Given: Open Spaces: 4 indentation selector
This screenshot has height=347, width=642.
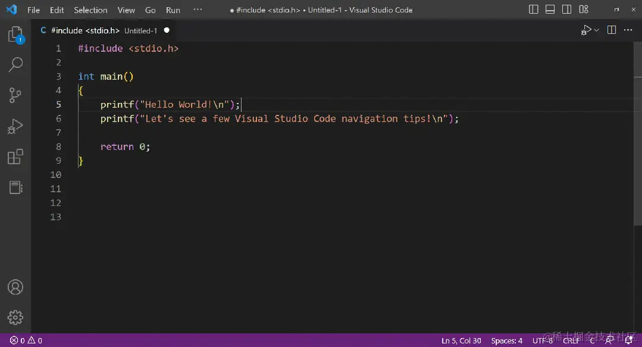Looking at the screenshot, I should click(x=506, y=341).
